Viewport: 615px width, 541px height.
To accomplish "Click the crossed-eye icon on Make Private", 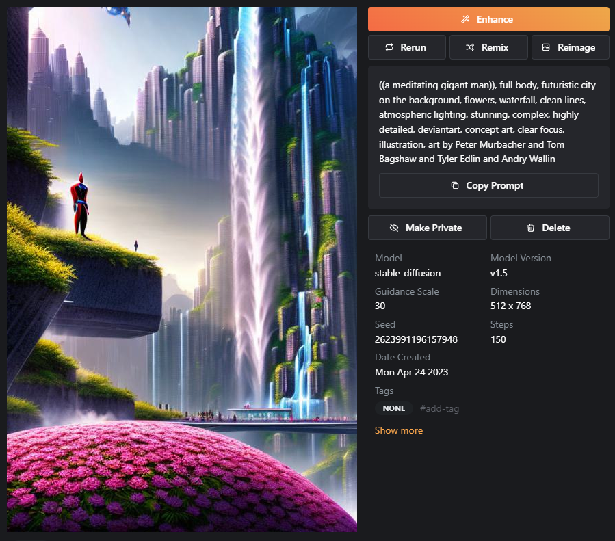I will tap(394, 228).
